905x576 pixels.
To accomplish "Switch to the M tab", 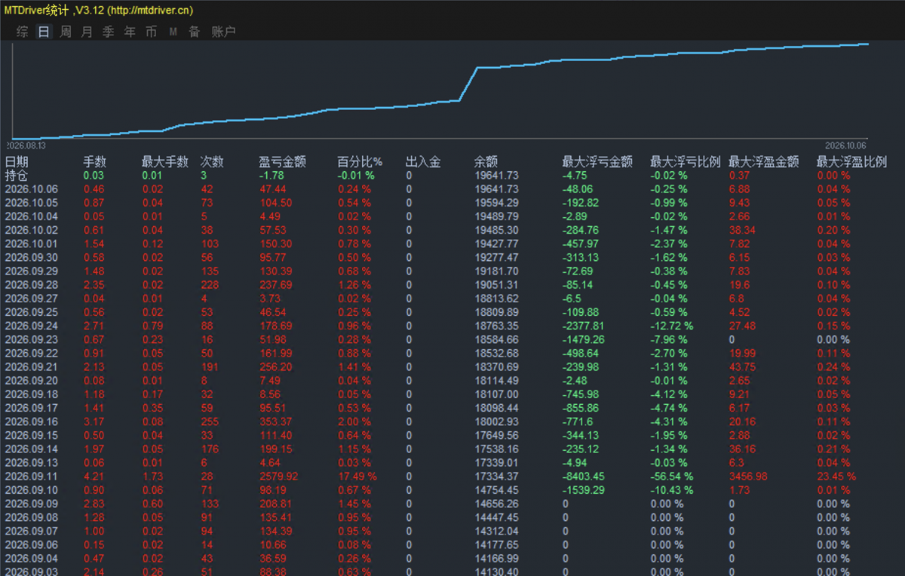I will tap(173, 32).
